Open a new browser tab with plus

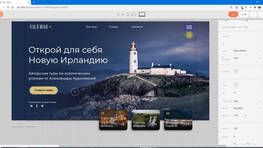pyautogui.click(x=34, y=2)
